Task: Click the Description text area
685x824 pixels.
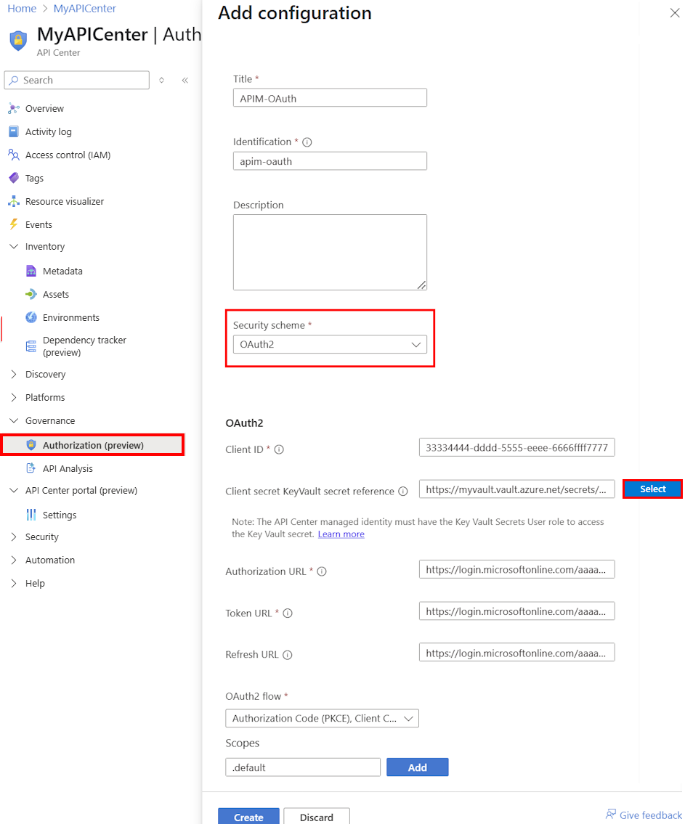Action: pyautogui.click(x=330, y=252)
